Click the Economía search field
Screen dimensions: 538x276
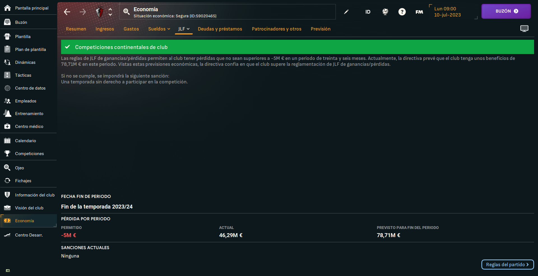click(227, 12)
